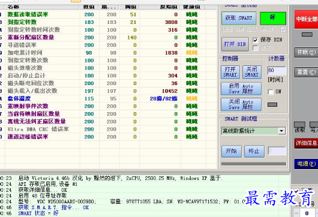Select the 重新分配扇区数量 attribute row

point(109,38)
